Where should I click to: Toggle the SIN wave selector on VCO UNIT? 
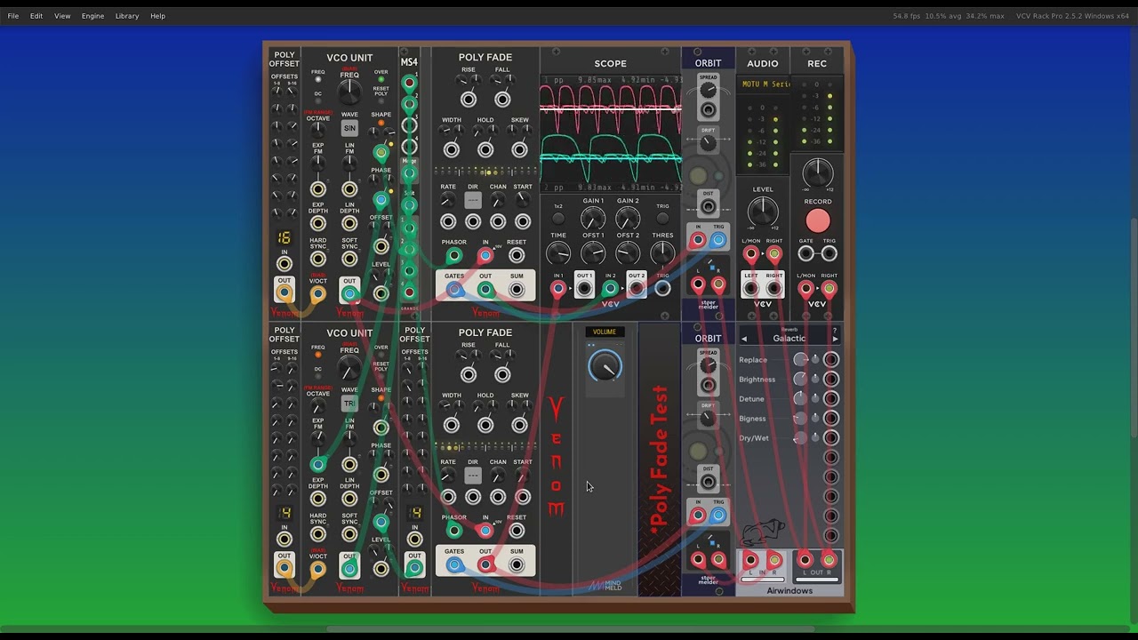click(x=349, y=128)
